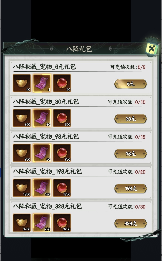Purchase the 328元 gift pack

pyautogui.click(x=131, y=223)
